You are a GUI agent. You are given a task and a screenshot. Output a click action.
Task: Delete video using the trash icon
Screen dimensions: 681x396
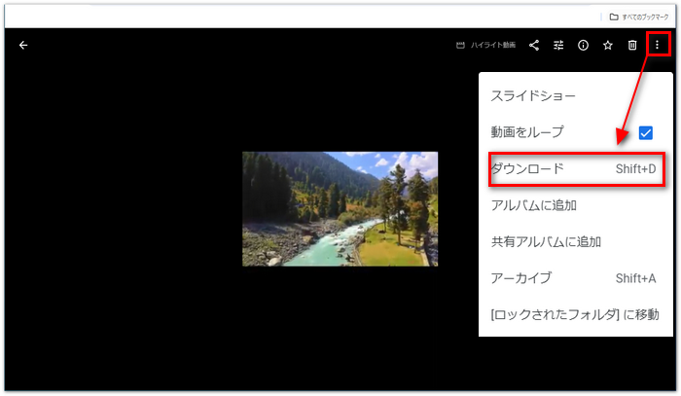[x=631, y=45]
